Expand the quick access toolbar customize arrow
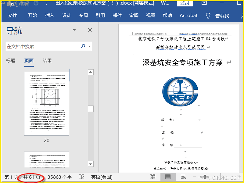The image size is (244, 183). [x=46, y=4]
